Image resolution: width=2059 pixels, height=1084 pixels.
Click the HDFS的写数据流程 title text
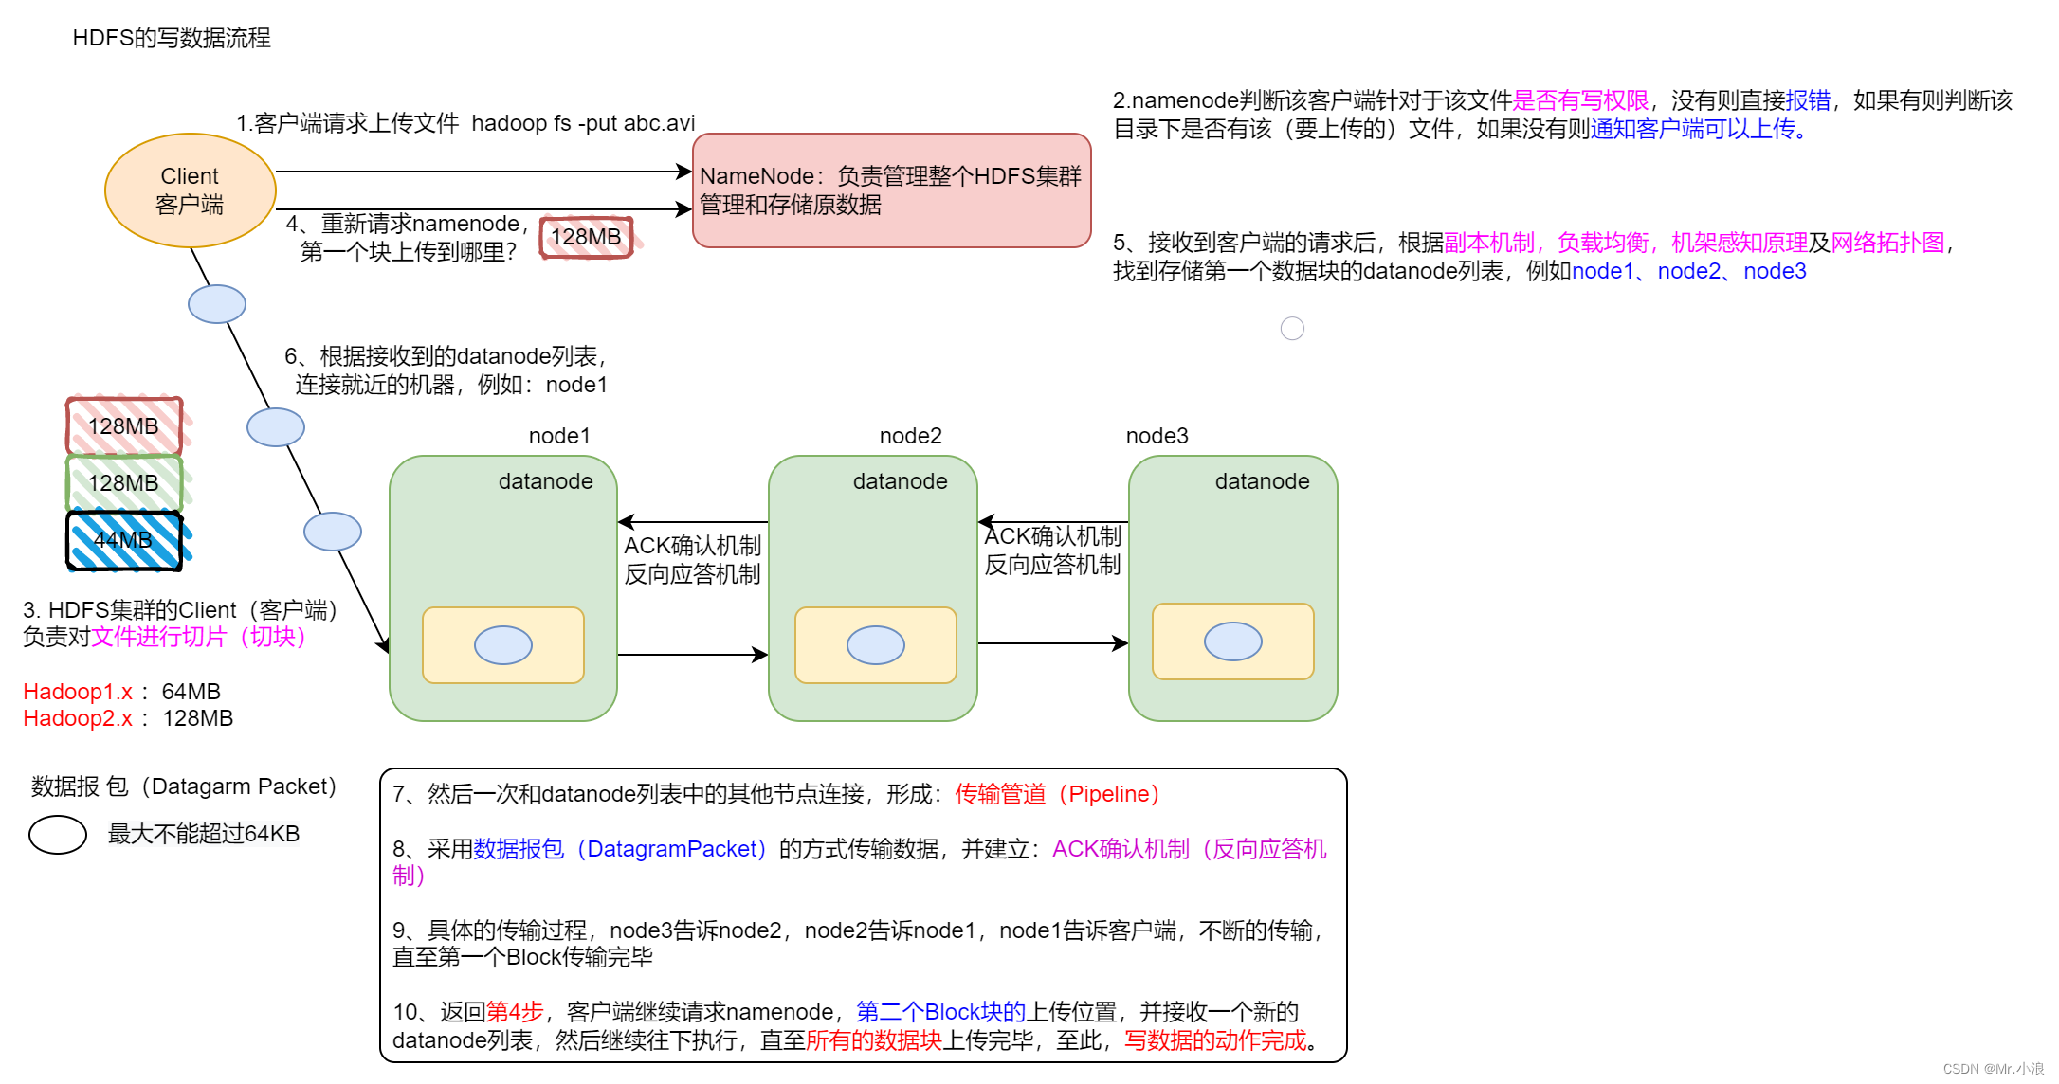point(172,38)
